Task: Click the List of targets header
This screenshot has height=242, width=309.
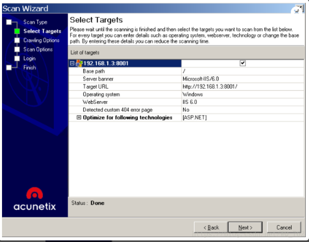Action: click(85, 52)
